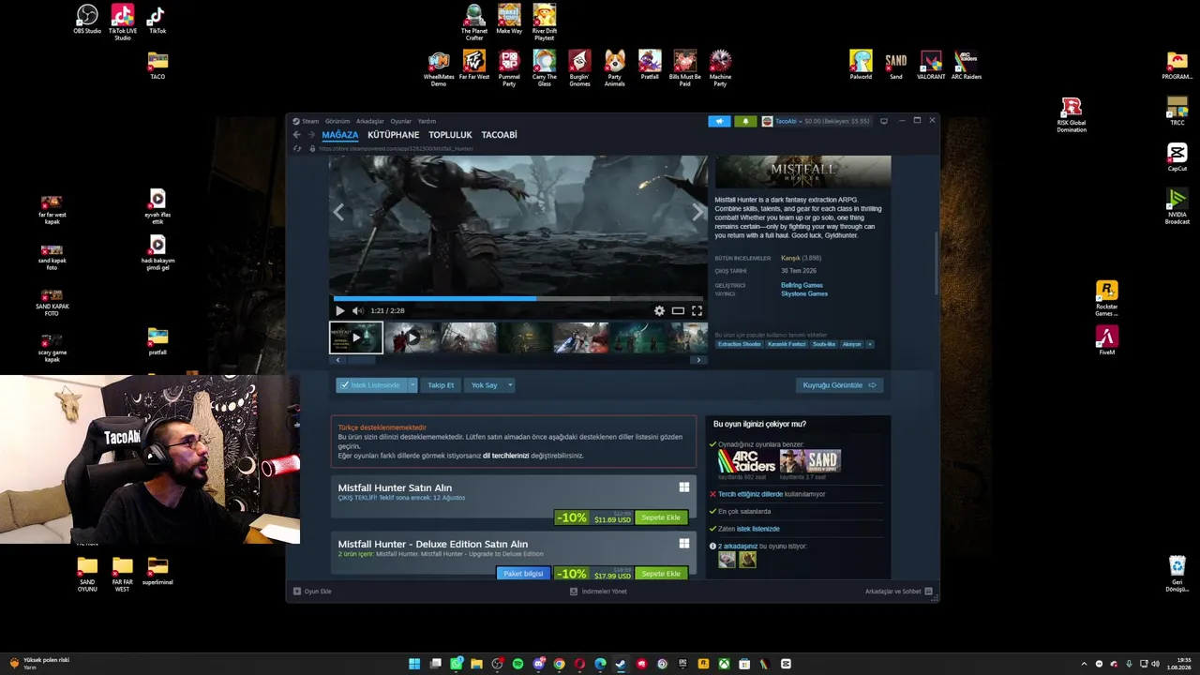1200x675 pixels.
Task: Select the ARC Raiders desktop icon
Action: 967,65
